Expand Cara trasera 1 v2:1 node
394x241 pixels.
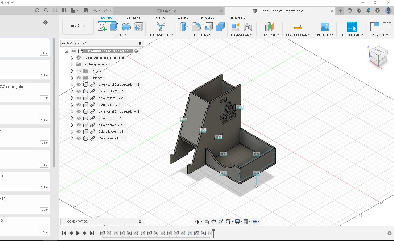point(72,138)
